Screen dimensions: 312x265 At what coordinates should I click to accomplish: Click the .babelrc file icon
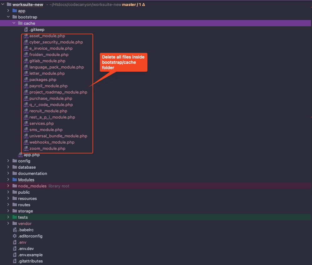(15, 230)
